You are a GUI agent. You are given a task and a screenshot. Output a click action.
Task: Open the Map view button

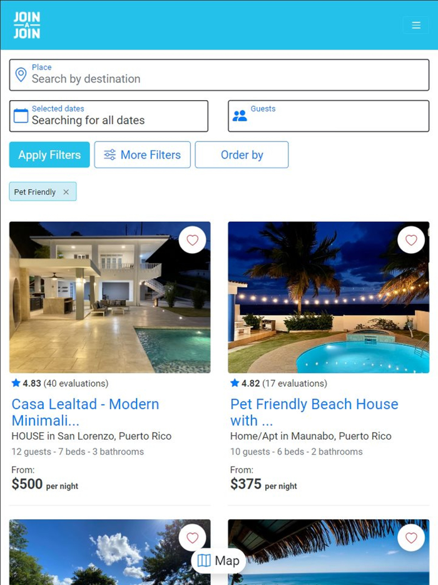coord(218,561)
